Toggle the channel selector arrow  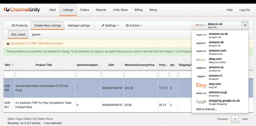[x=245, y=25]
